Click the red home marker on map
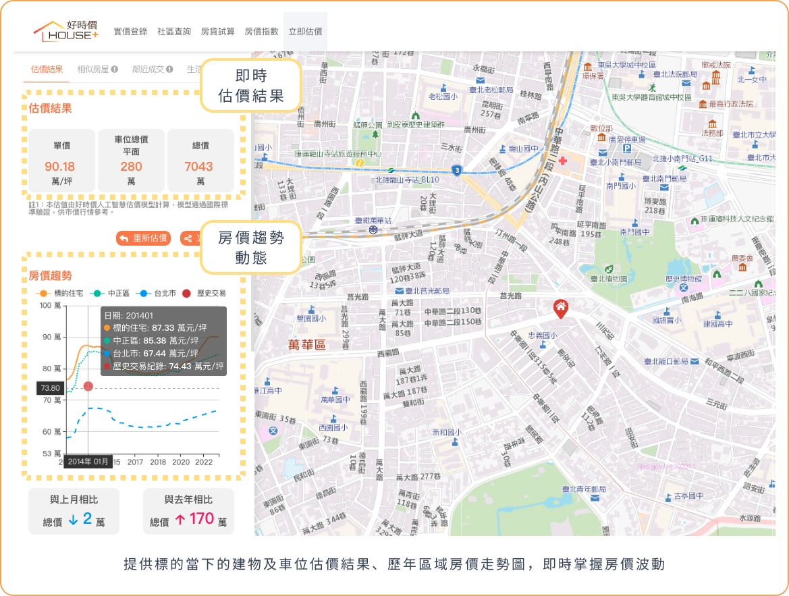The image size is (789, 596). (x=560, y=308)
